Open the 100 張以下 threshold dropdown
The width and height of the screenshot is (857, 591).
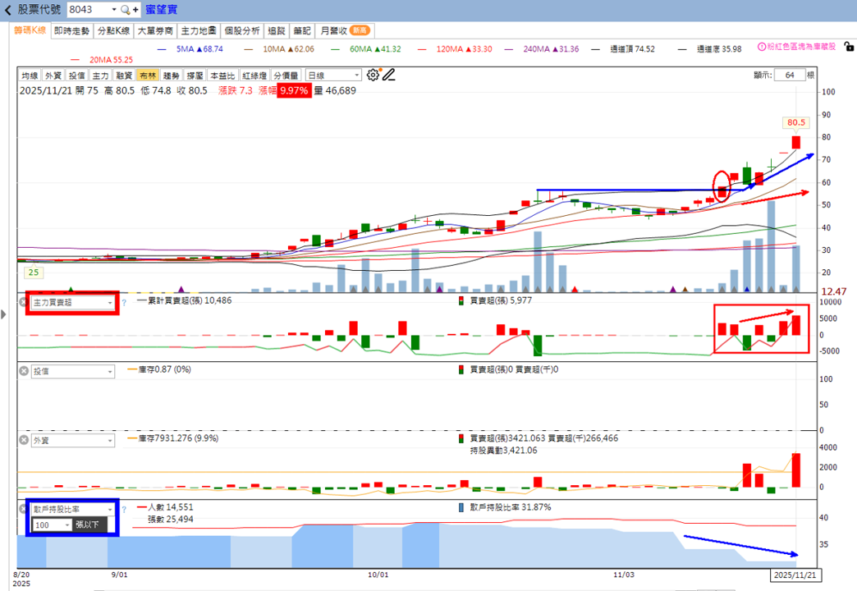coord(53,525)
